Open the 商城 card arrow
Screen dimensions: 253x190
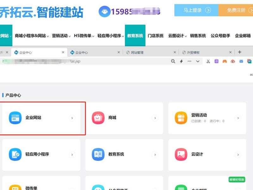pos(155,118)
